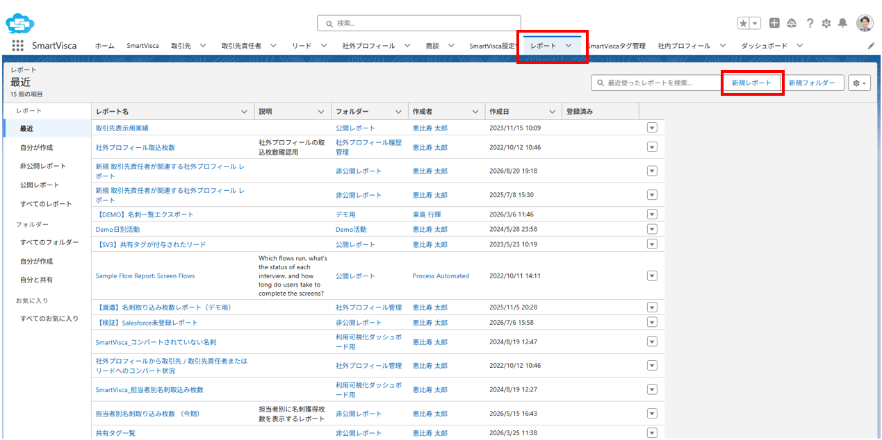Open the SmartViscaタグ管理 tab
The width and height of the screenshot is (882, 440).
[x=616, y=46]
